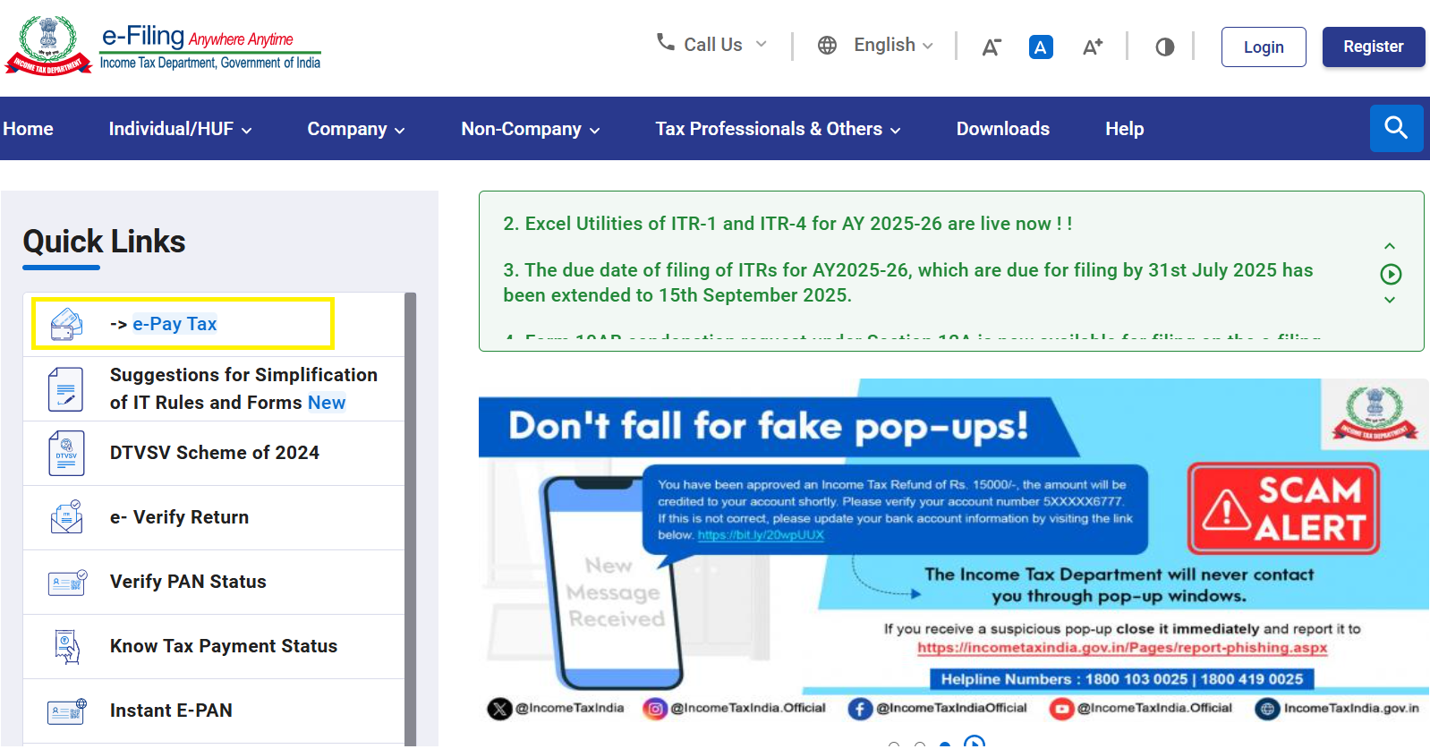Click the fake pop-ups banner image
This screenshot has height=749, width=1430.
954,551
